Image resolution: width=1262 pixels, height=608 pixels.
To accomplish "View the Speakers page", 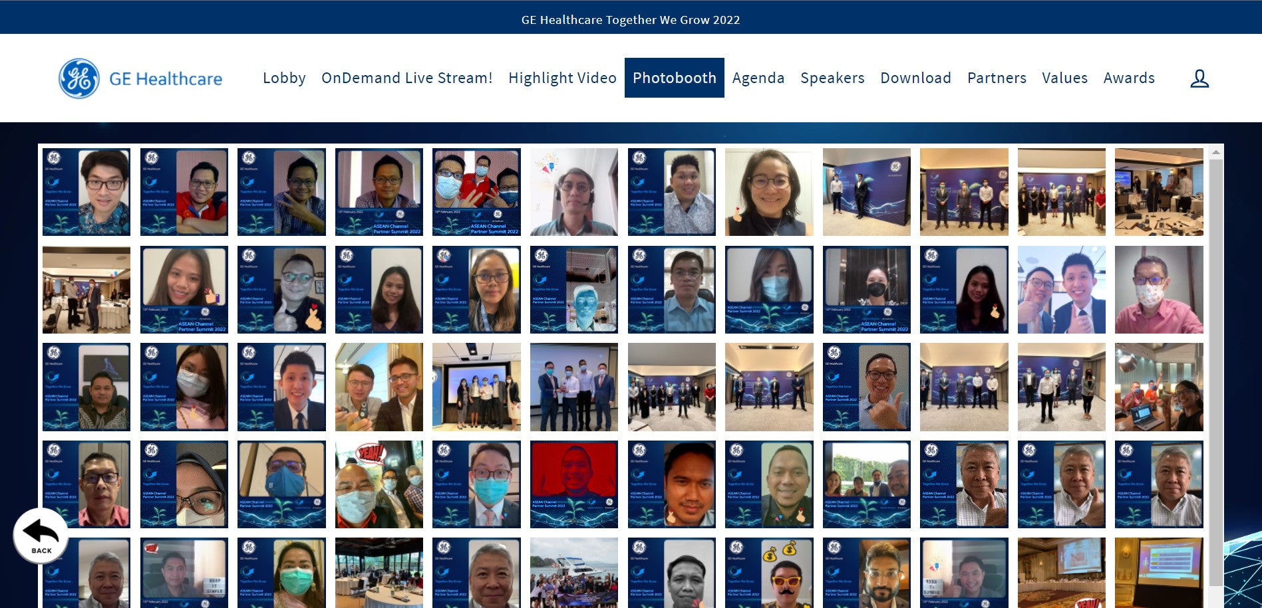I will (x=832, y=78).
